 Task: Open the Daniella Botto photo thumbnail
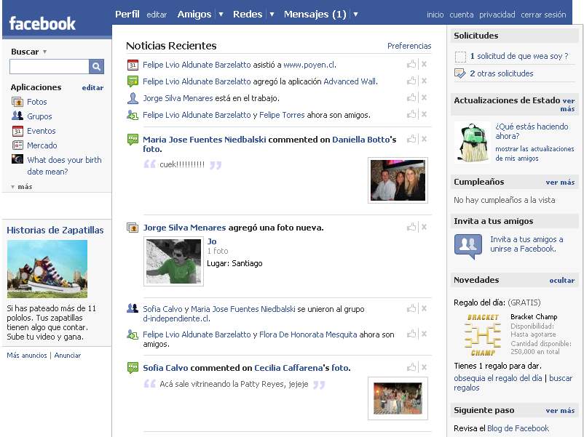(x=398, y=180)
